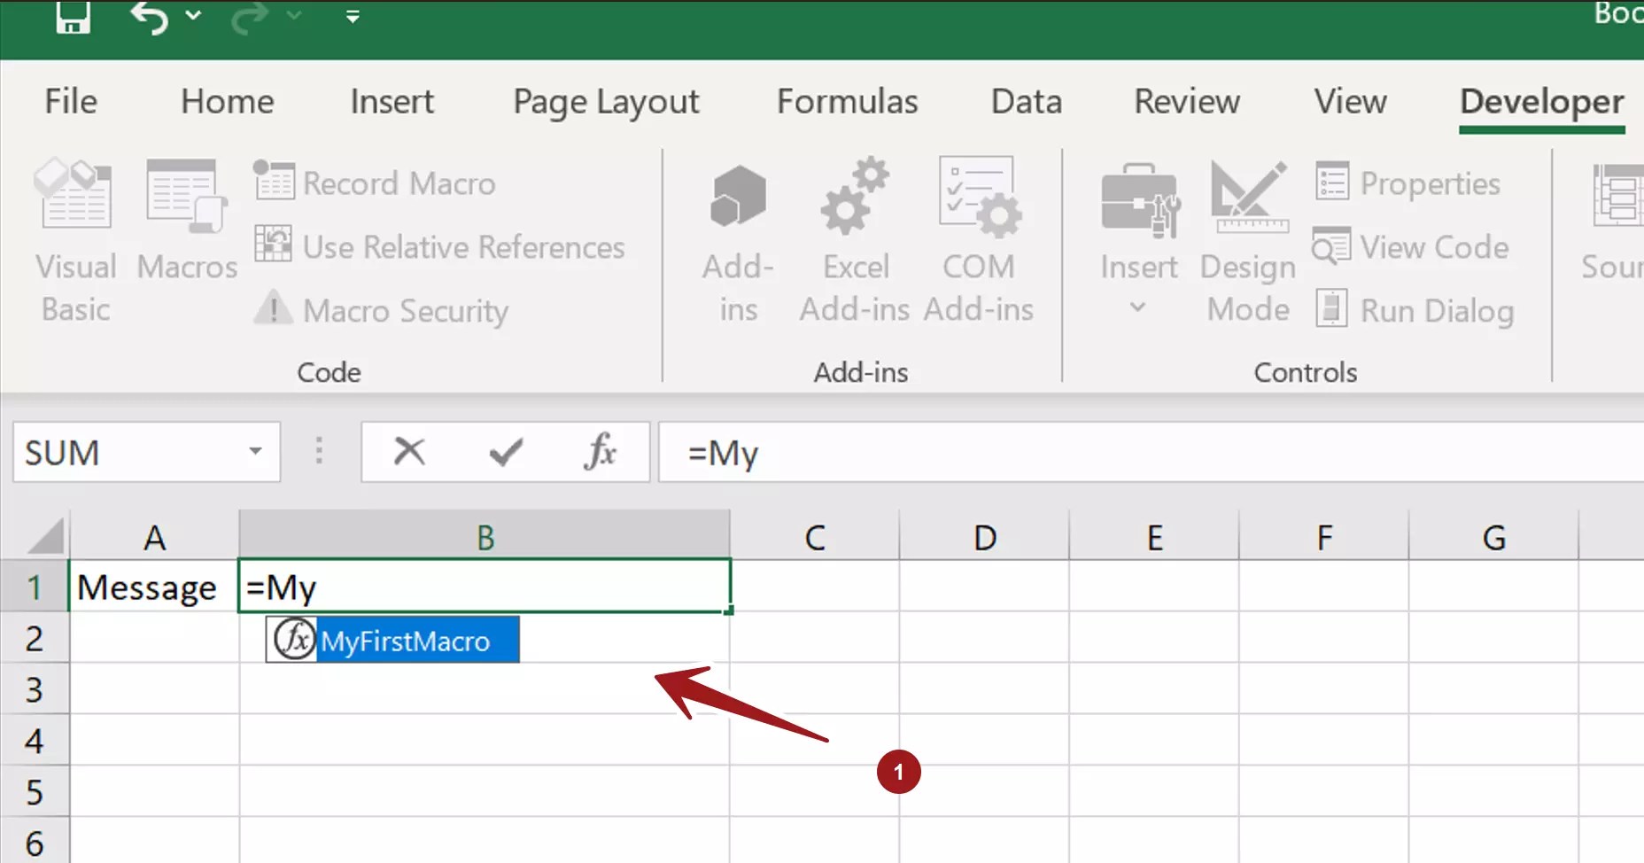Click the Insert Function fx button

[x=601, y=453]
